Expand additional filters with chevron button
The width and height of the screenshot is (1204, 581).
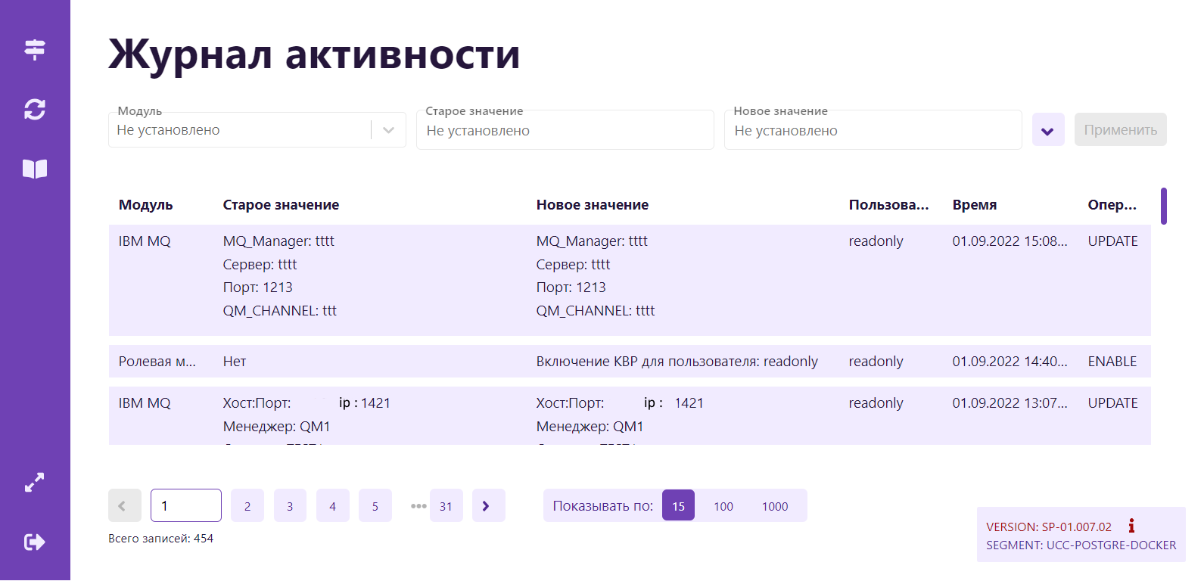point(1048,130)
